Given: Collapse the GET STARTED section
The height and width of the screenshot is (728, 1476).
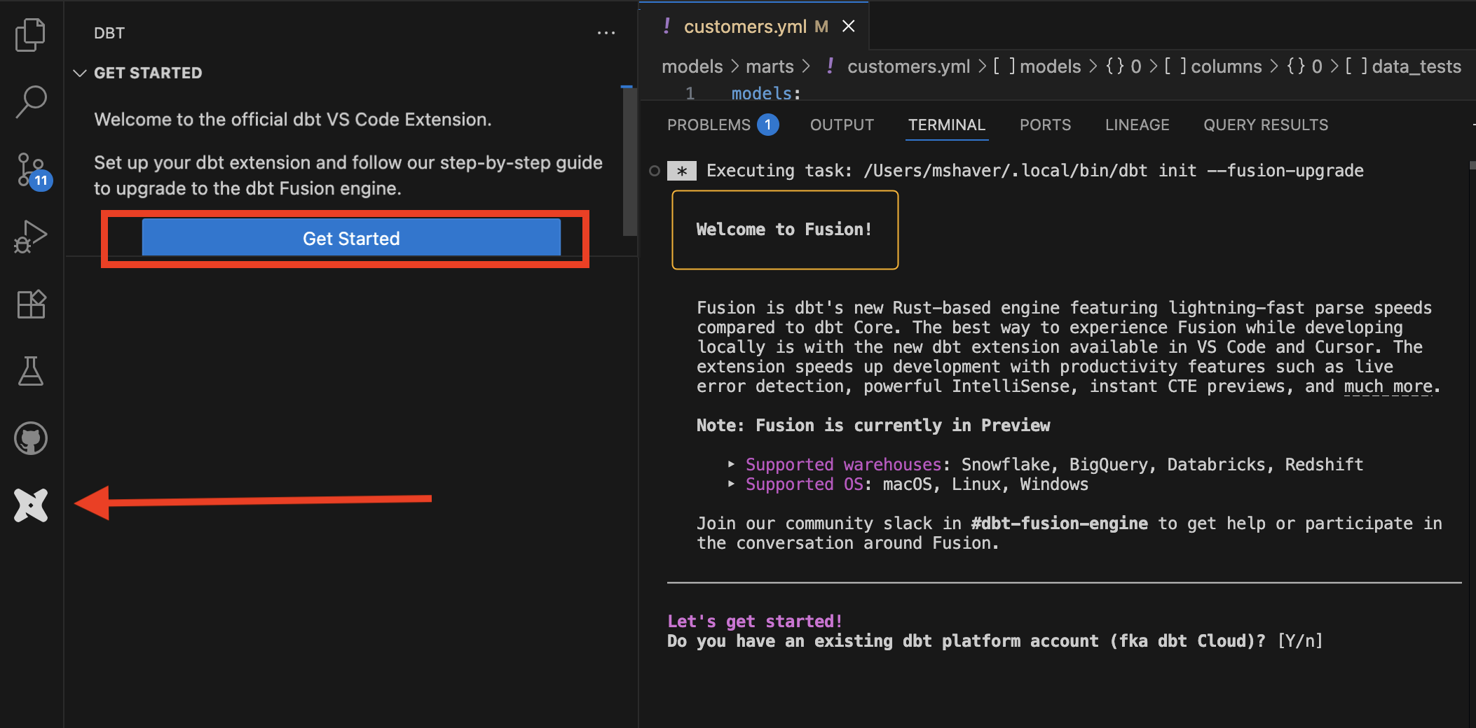Looking at the screenshot, I should coord(81,72).
